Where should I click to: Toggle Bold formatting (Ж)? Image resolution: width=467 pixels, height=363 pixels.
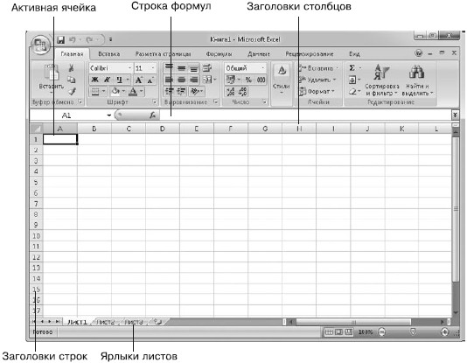tap(94, 80)
